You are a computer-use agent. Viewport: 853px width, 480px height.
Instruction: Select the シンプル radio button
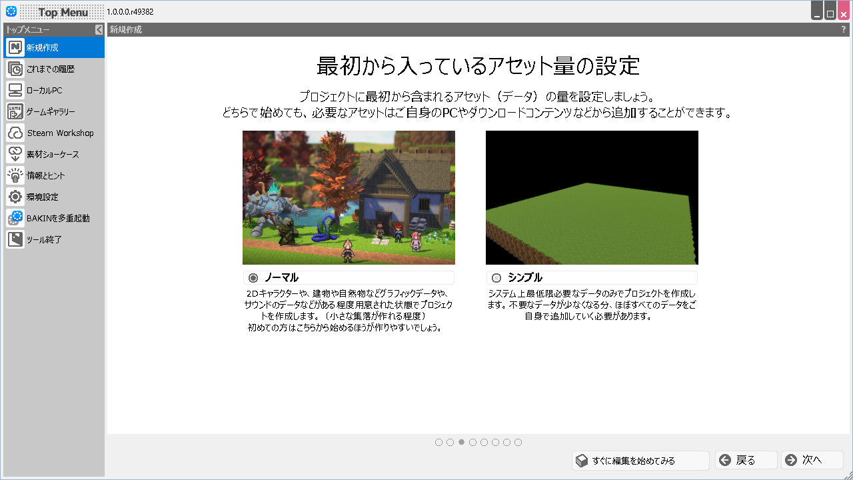496,278
